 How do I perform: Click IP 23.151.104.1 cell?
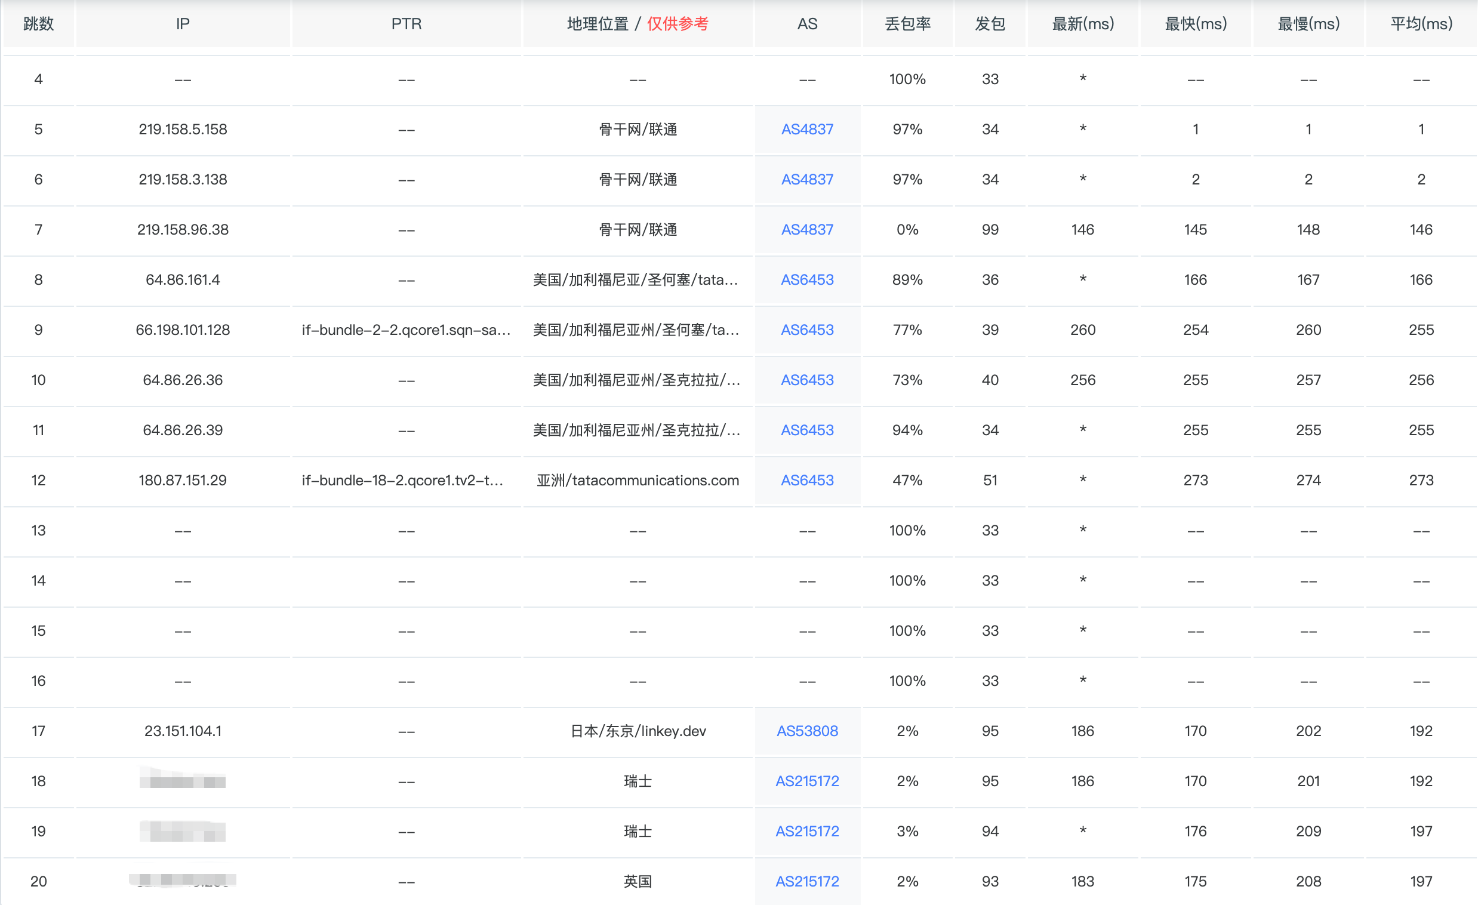(x=183, y=731)
